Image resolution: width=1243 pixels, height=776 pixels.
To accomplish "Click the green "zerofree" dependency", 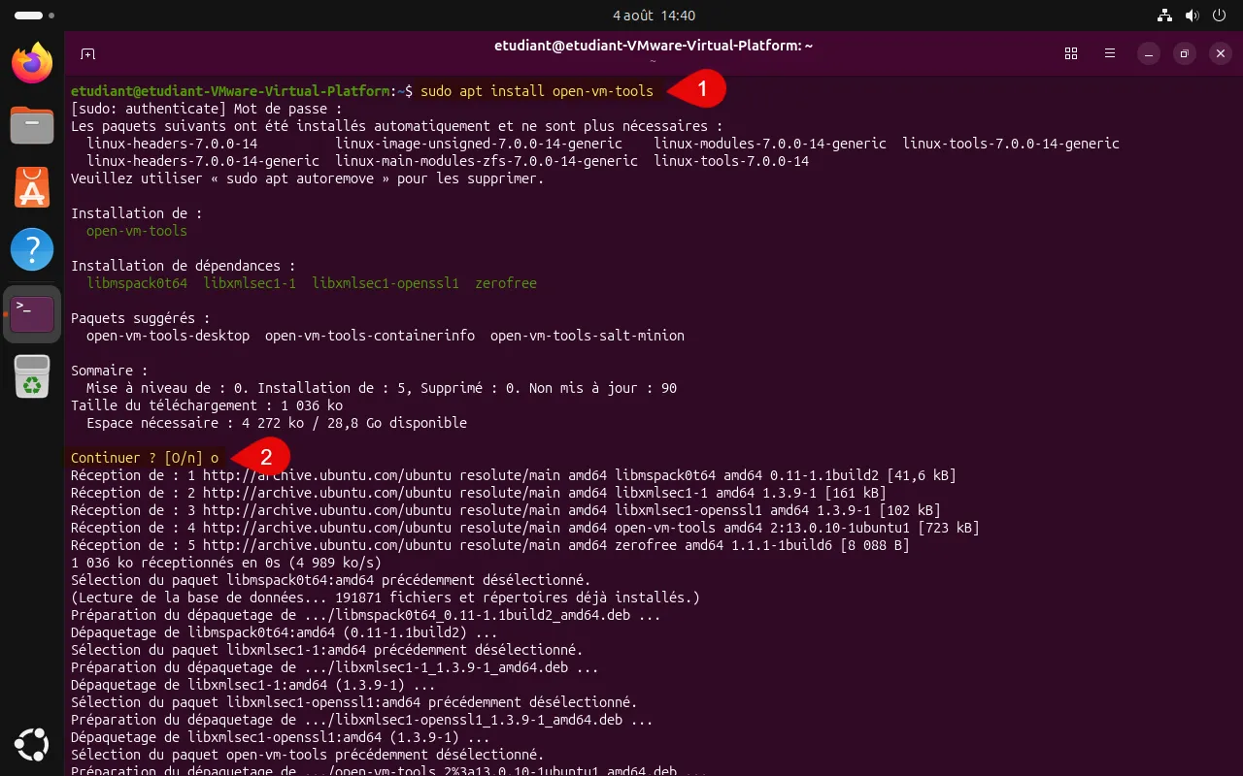I will (506, 283).
